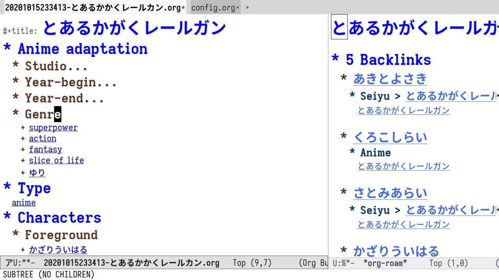Image resolution: width=499 pixels, height=280 pixels.
Task: Open the action link
Action: coord(42,139)
